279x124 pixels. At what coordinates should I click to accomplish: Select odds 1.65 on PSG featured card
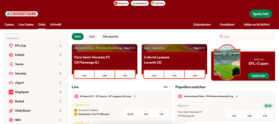click(x=84, y=74)
